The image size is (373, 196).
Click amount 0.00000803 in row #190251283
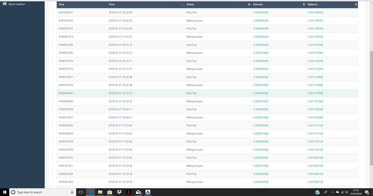(261, 182)
